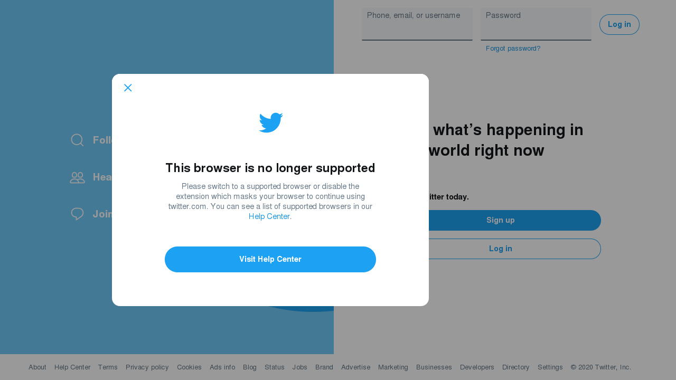
Task: Click the Visit Help Center button
Action: click(x=270, y=259)
